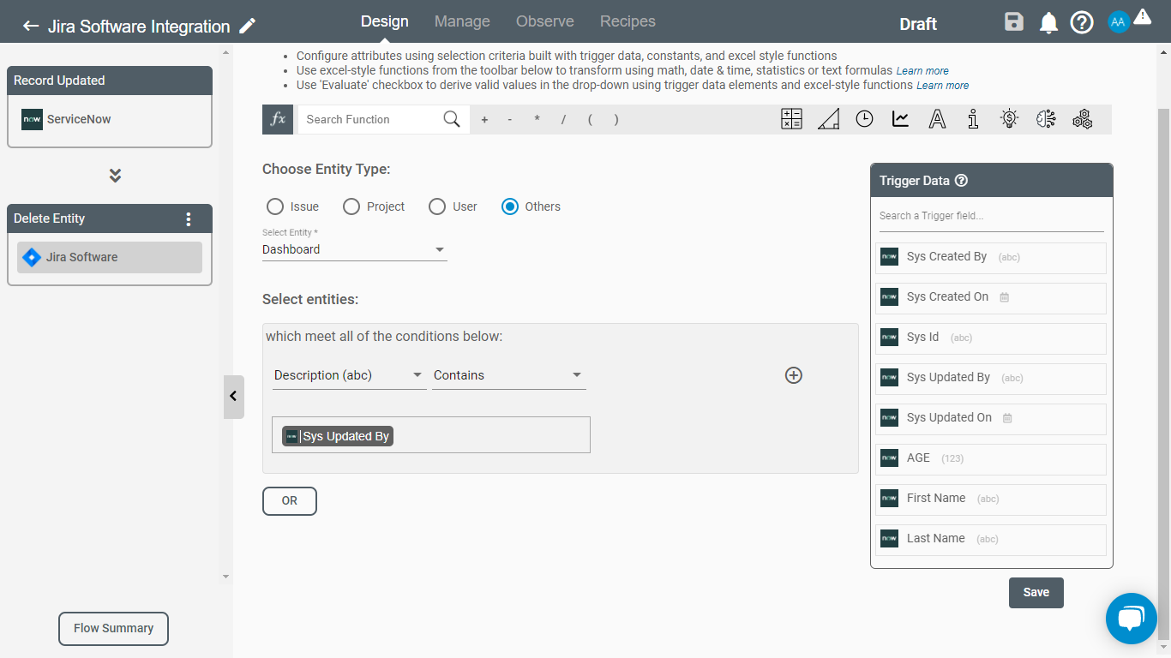Insert the multiply asterisk operator

[537, 120]
